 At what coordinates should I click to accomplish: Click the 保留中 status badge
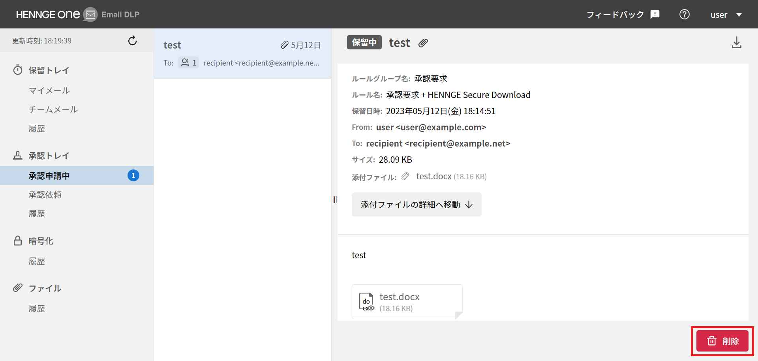(x=364, y=42)
